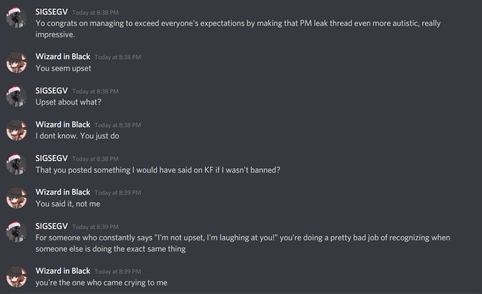482x294 pixels.
Task: Click the timestamp on the "Yo congrats" message
Action: click(95, 13)
